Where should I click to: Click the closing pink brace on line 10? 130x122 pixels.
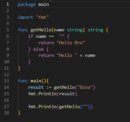pos(29,62)
